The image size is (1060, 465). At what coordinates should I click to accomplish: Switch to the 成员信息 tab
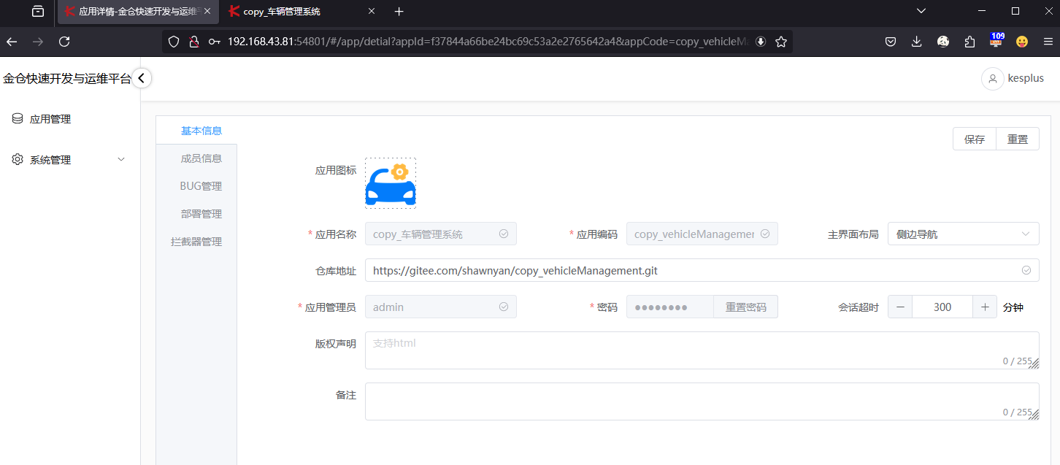pos(201,158)
